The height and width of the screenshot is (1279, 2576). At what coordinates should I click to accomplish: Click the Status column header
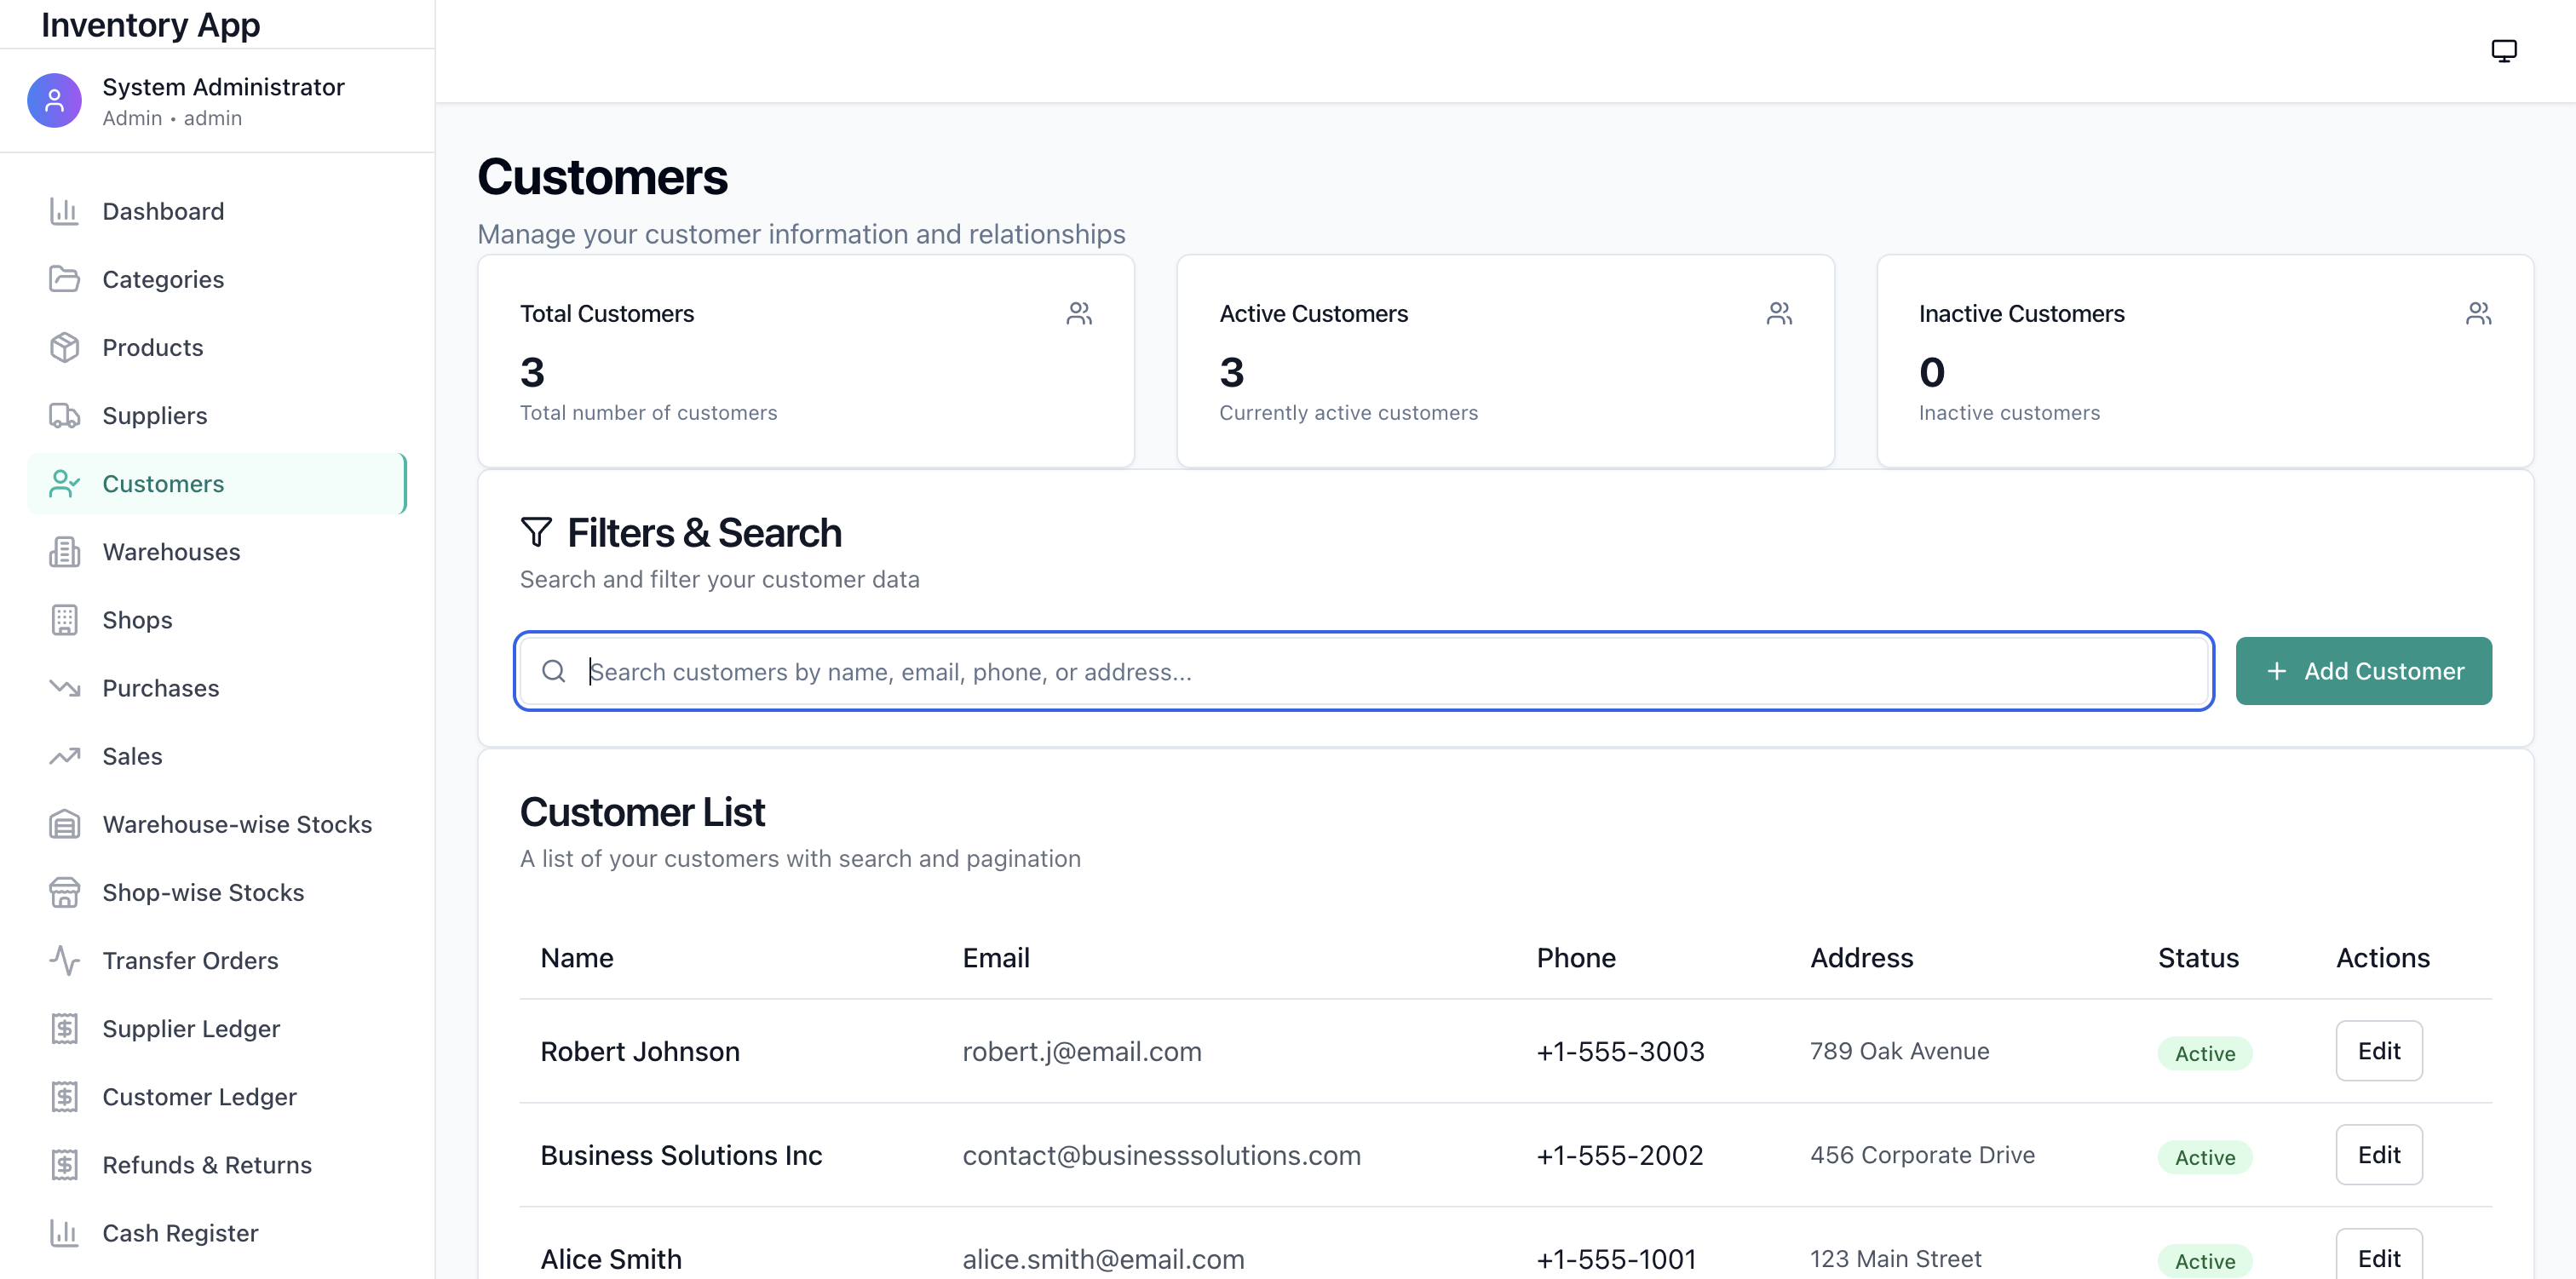[x=2198, y=958]
